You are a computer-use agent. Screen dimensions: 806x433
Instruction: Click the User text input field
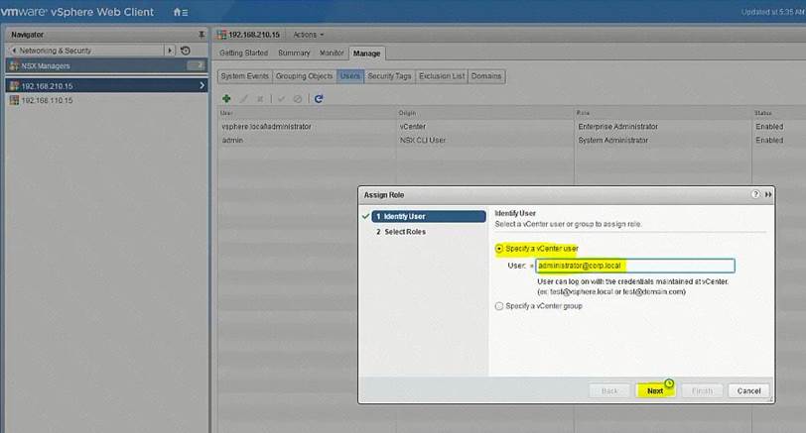[x=634, y=266]
